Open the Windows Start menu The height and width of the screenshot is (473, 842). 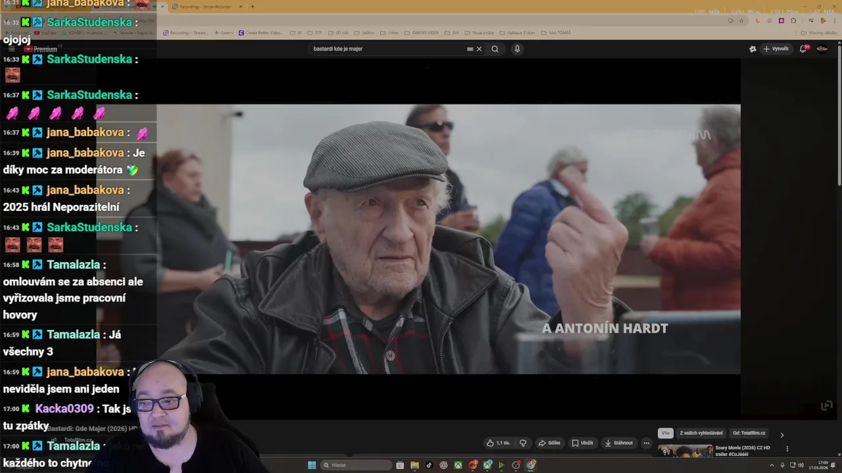(x=312, y=465)
